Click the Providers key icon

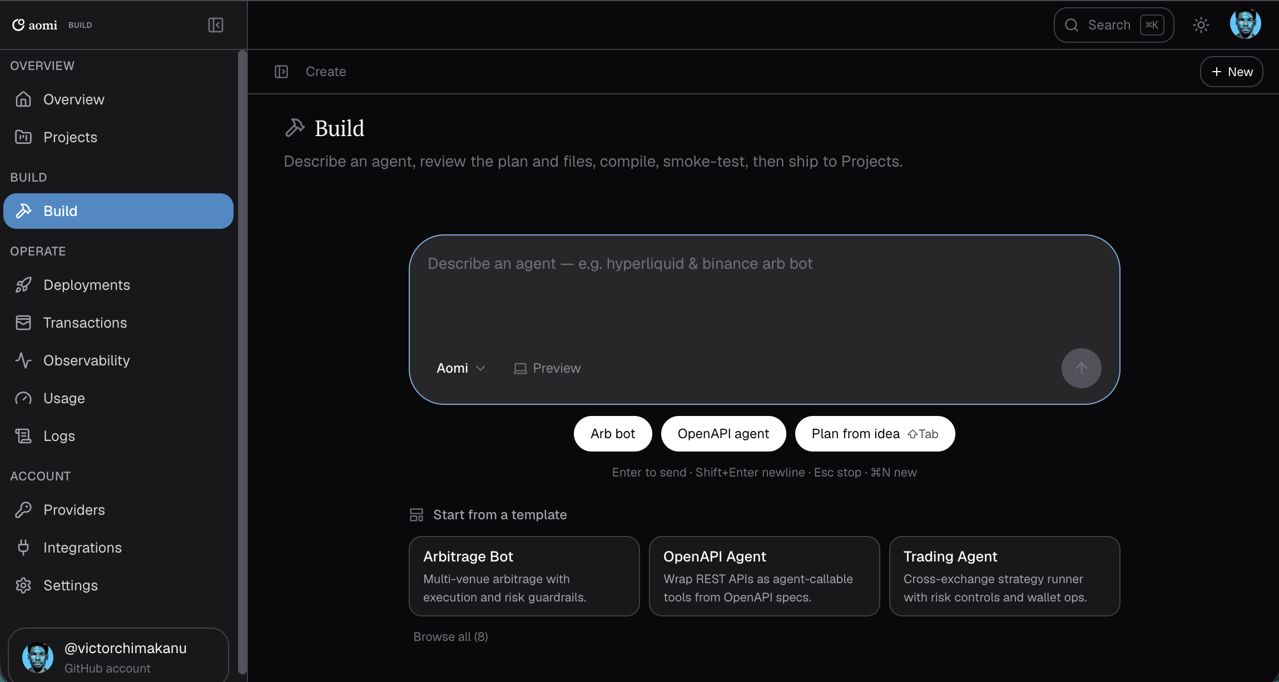23,510
